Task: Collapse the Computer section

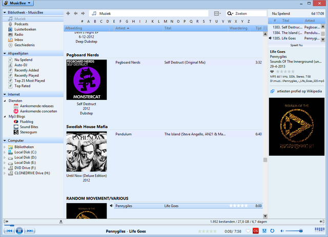Action: pyautogui.click(x=5, y=141)
